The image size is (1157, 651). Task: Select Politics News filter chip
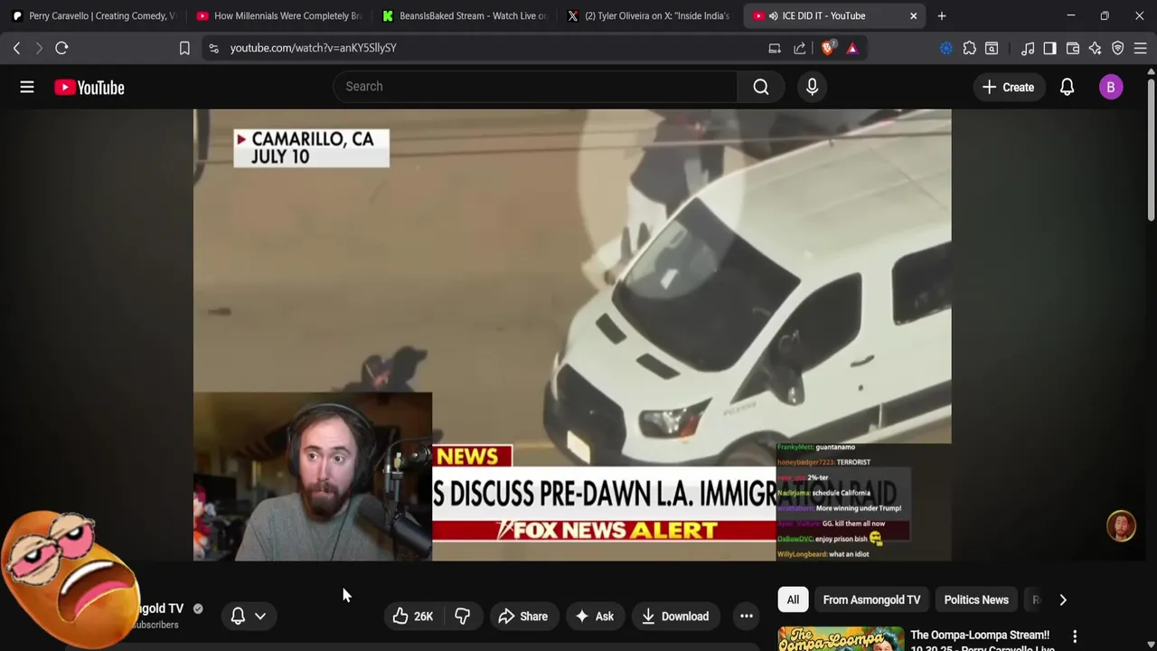[976, 599]
